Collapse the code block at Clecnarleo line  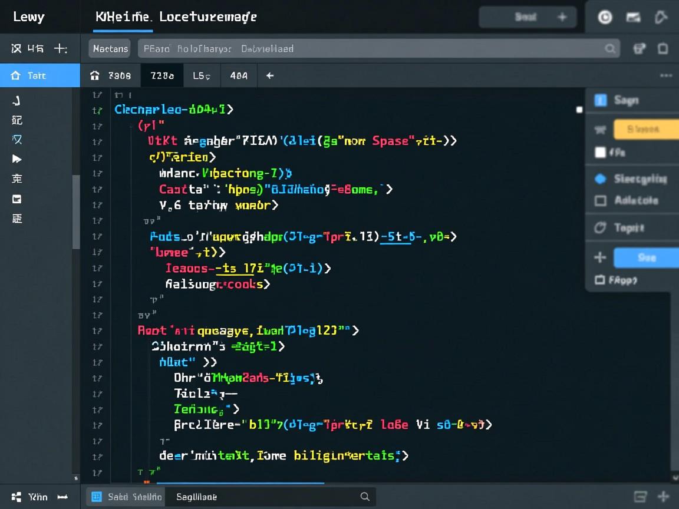pyautogui.click(x=97, y=110)
